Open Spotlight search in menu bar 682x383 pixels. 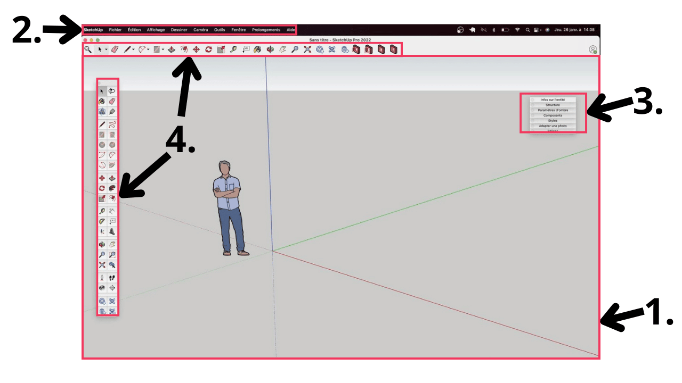527,30
